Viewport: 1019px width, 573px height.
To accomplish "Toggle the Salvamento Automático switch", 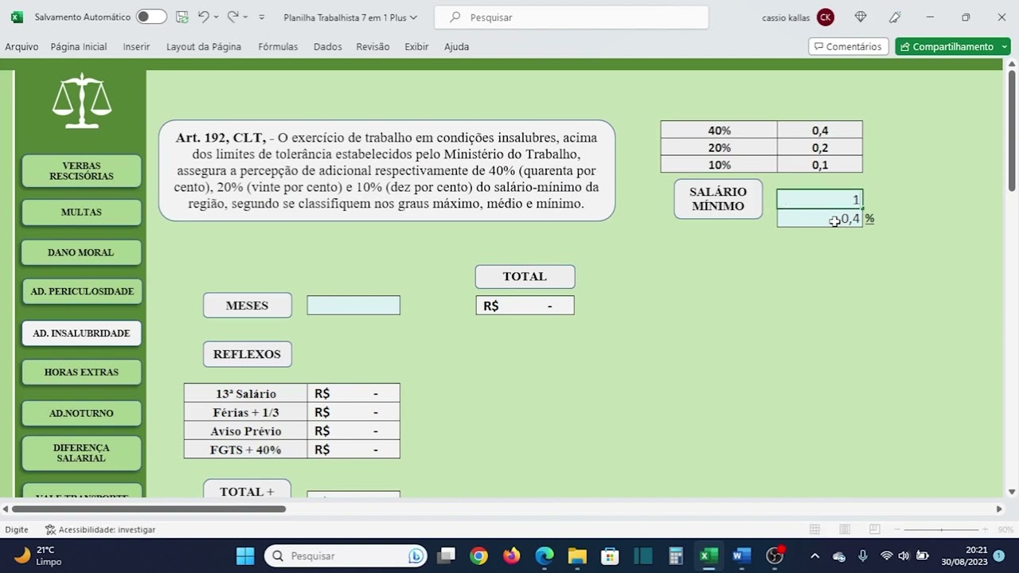I will click(x=150, y=17).
